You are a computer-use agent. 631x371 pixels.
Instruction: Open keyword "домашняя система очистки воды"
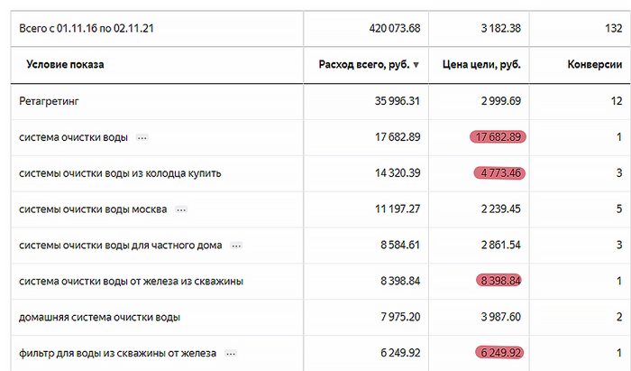[x=99, y=317]
